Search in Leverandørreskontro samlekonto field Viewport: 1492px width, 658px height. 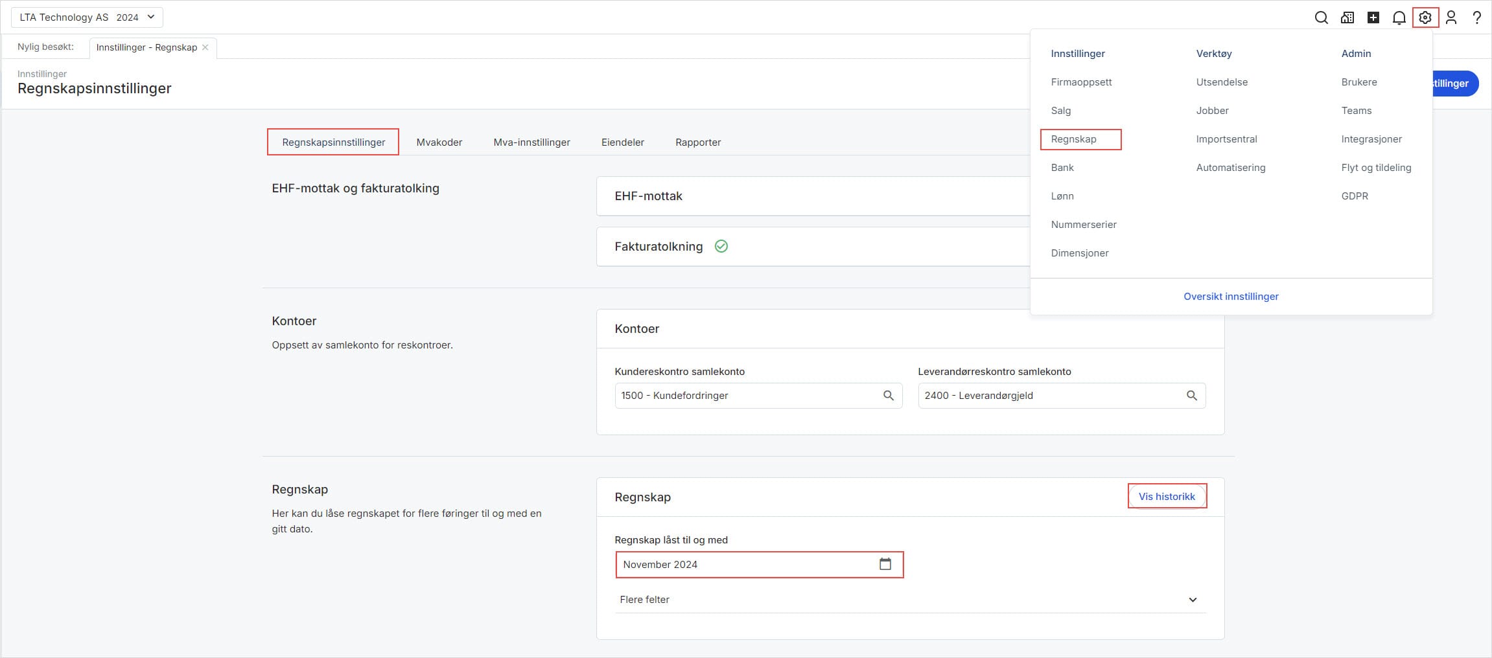pyautogui.click(x=1192, y=396)
